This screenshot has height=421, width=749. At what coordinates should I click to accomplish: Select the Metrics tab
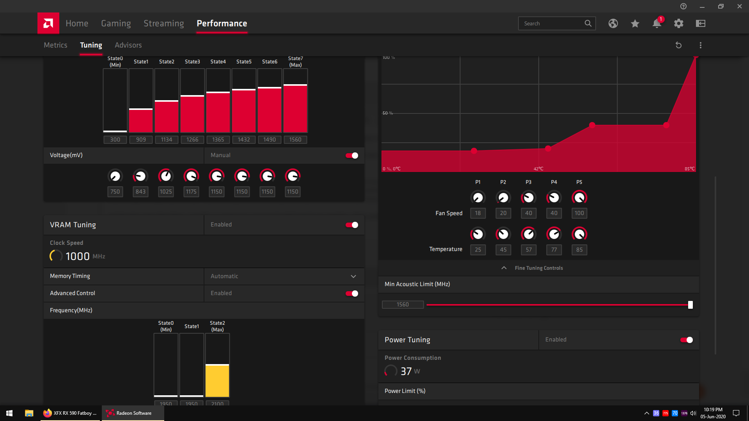click(55, 45)
